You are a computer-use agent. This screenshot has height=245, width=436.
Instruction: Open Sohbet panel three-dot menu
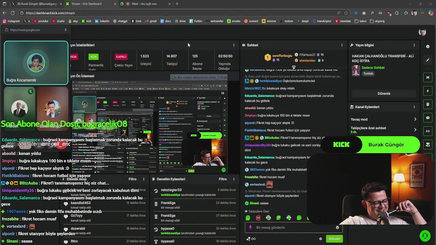coord(342,45)
